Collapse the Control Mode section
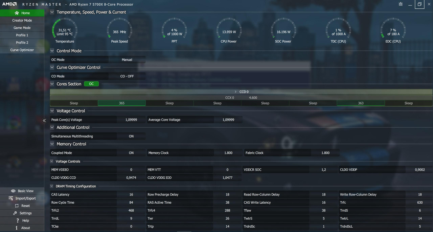This screenshot has width=433, height=232. 52,51
